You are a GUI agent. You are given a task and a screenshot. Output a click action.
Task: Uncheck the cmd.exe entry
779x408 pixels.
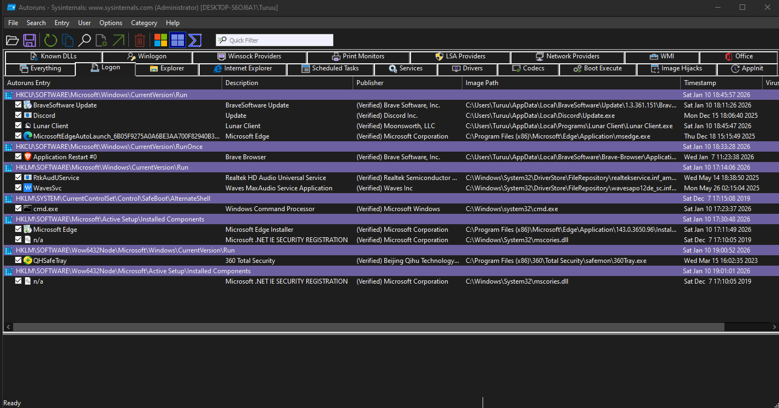[19, 209]
